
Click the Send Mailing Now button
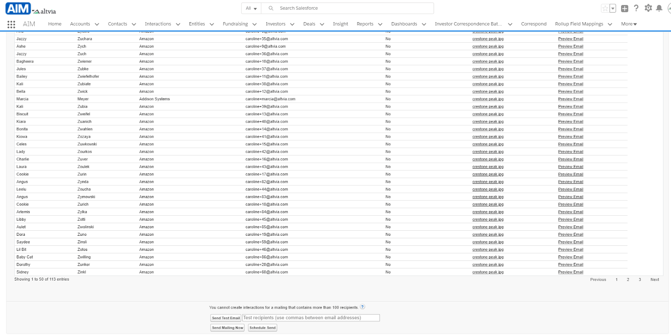228,328
